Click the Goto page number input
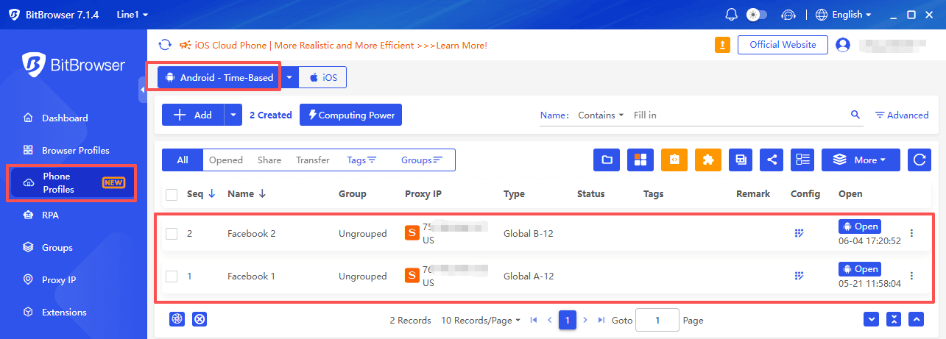 pyautogui.click(x=657, y=320)
